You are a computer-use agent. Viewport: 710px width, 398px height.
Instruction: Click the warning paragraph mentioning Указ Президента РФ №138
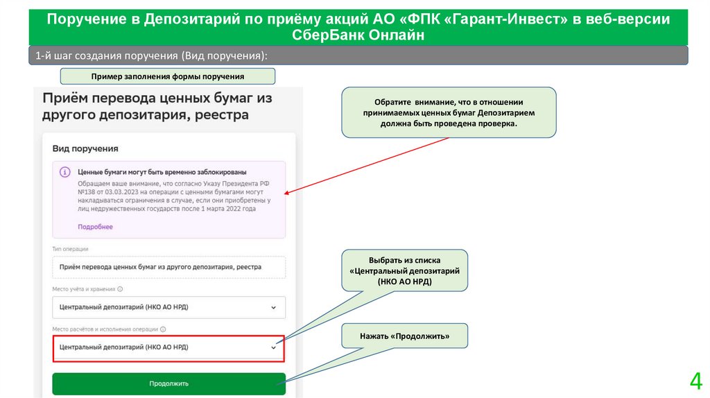pos(174,196)
